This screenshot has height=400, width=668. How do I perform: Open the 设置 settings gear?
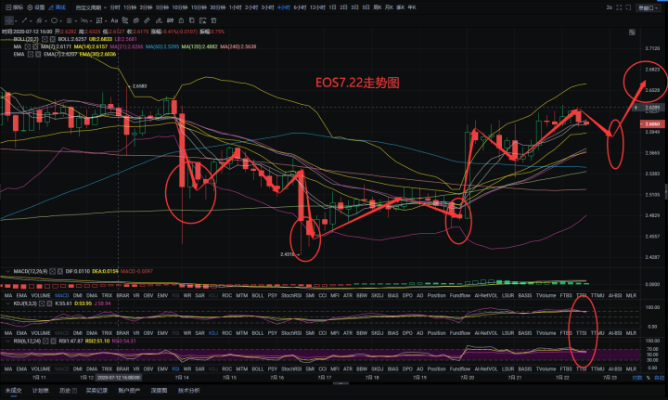point(36,7)
